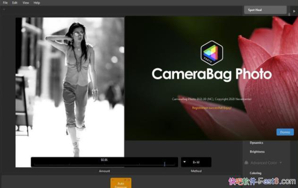Image resolution: width=298 pixels, height=188 pixels.
Task: Open the Coloring adjustment
Action: point(255,173)
